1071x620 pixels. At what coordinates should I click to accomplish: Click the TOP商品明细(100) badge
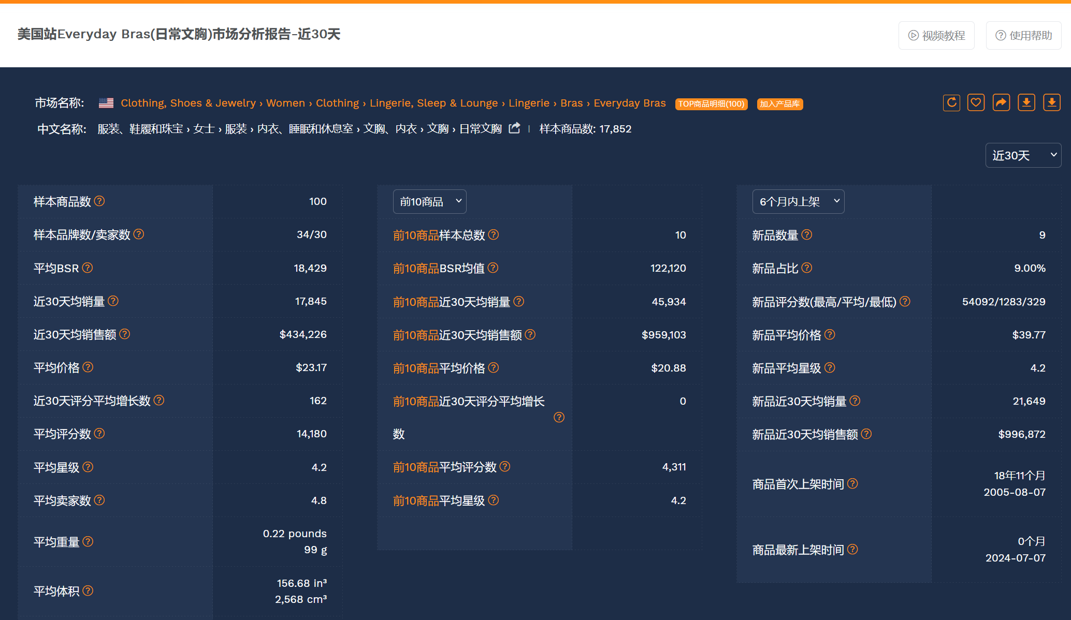pyautogui.click(x=711, y=104)
